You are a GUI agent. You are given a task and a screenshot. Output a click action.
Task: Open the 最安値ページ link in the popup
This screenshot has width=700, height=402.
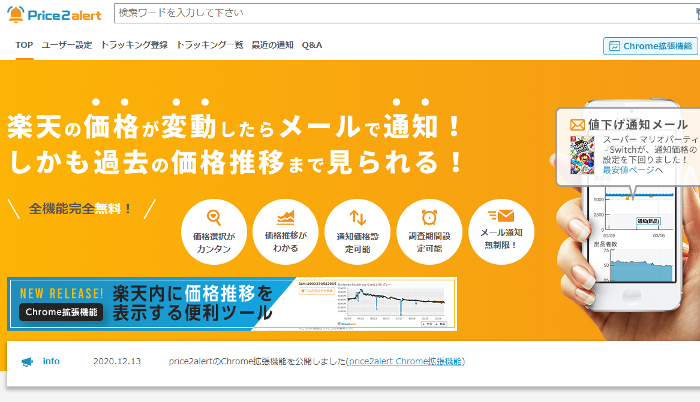(628, 170)
